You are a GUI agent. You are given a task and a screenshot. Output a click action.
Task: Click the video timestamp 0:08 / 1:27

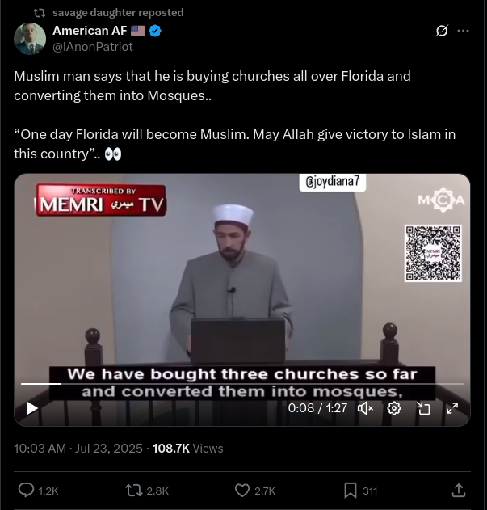pos(317,408)
